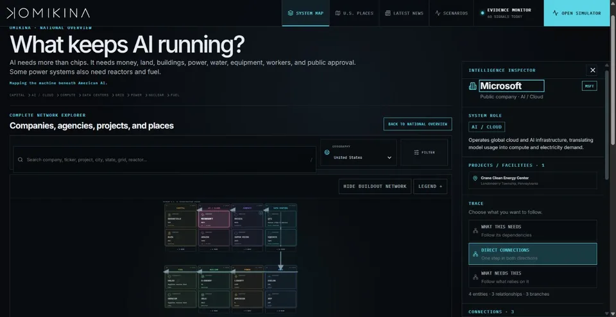Expand more entries under AI / Cloud column

point(214,250)
